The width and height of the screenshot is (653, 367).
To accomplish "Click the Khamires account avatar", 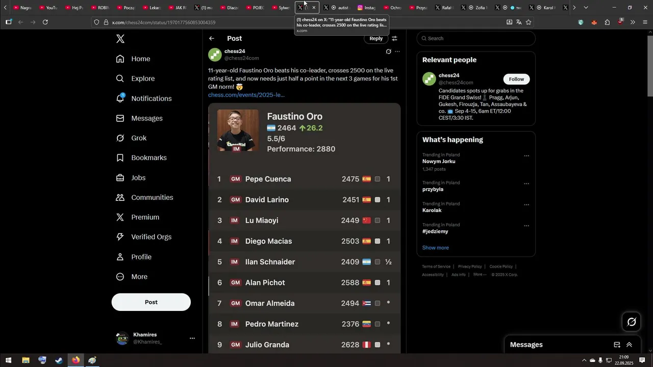I will pos(122,338).
